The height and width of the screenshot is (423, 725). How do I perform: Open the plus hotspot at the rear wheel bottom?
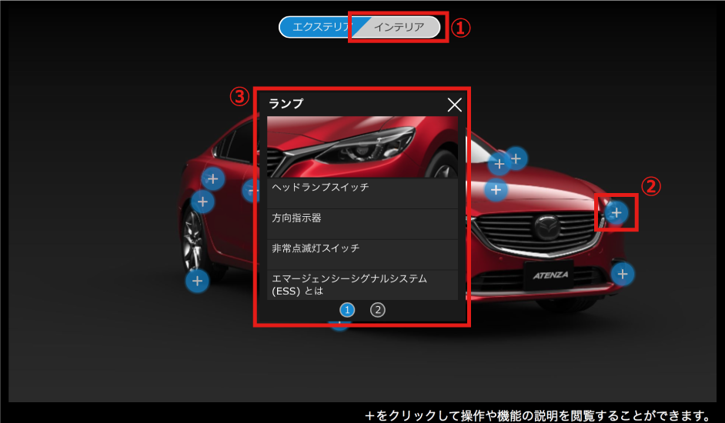(197, 281)
